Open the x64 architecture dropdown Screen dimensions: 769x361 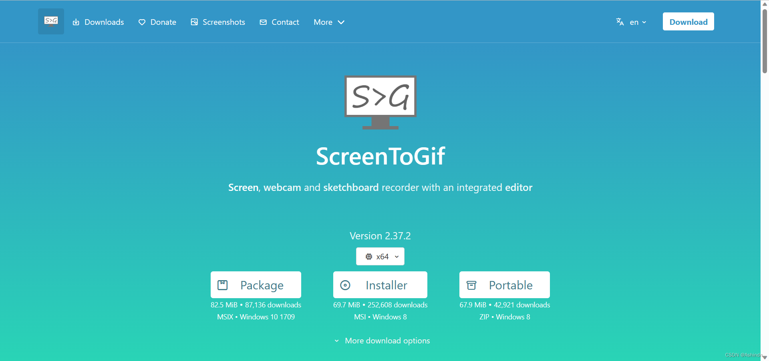[380, 257]
